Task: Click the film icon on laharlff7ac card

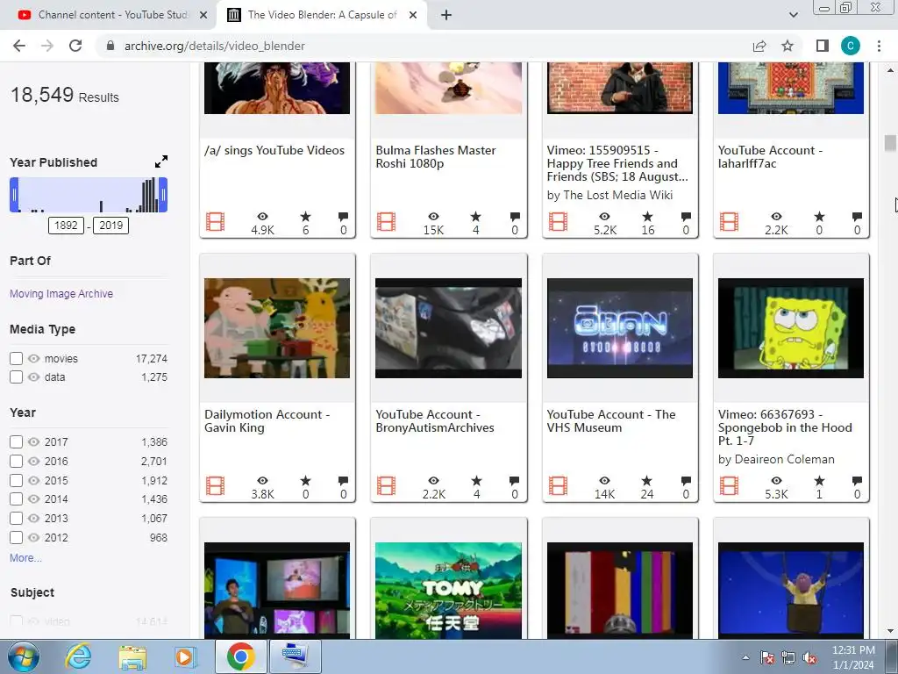Action: (729, 222)
